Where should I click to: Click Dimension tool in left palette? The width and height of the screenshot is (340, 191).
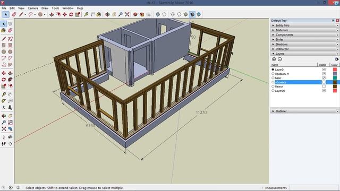10,94
